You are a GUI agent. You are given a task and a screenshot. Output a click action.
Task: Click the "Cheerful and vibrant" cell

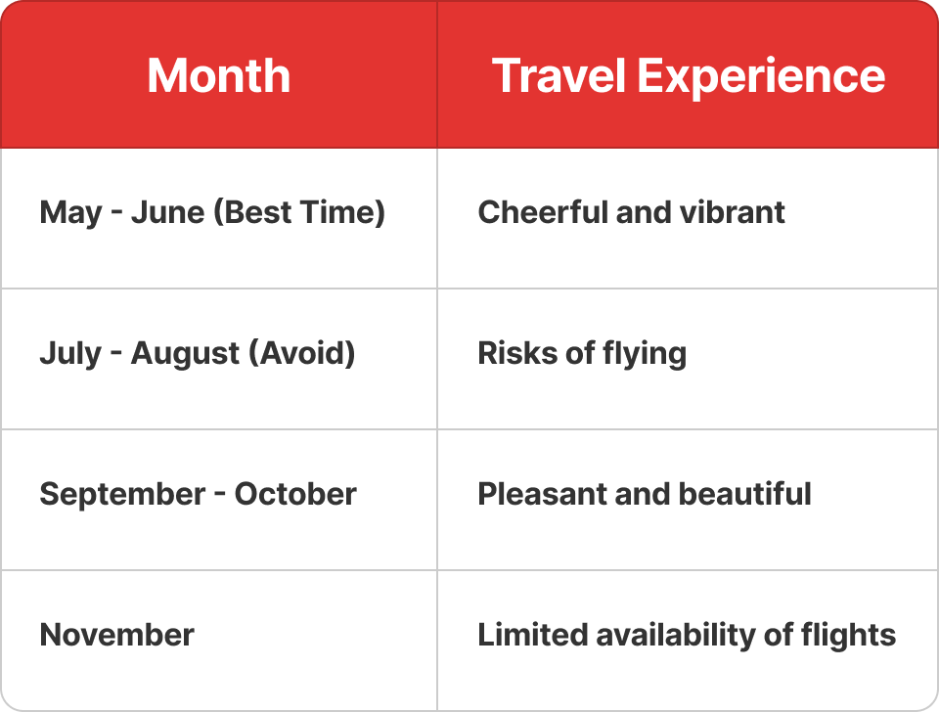click(631, 212)
